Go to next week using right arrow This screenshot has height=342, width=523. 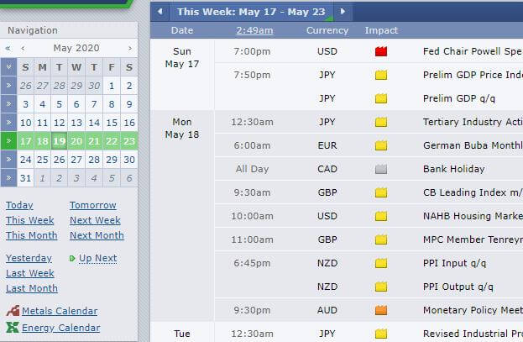tap(343, 12)
